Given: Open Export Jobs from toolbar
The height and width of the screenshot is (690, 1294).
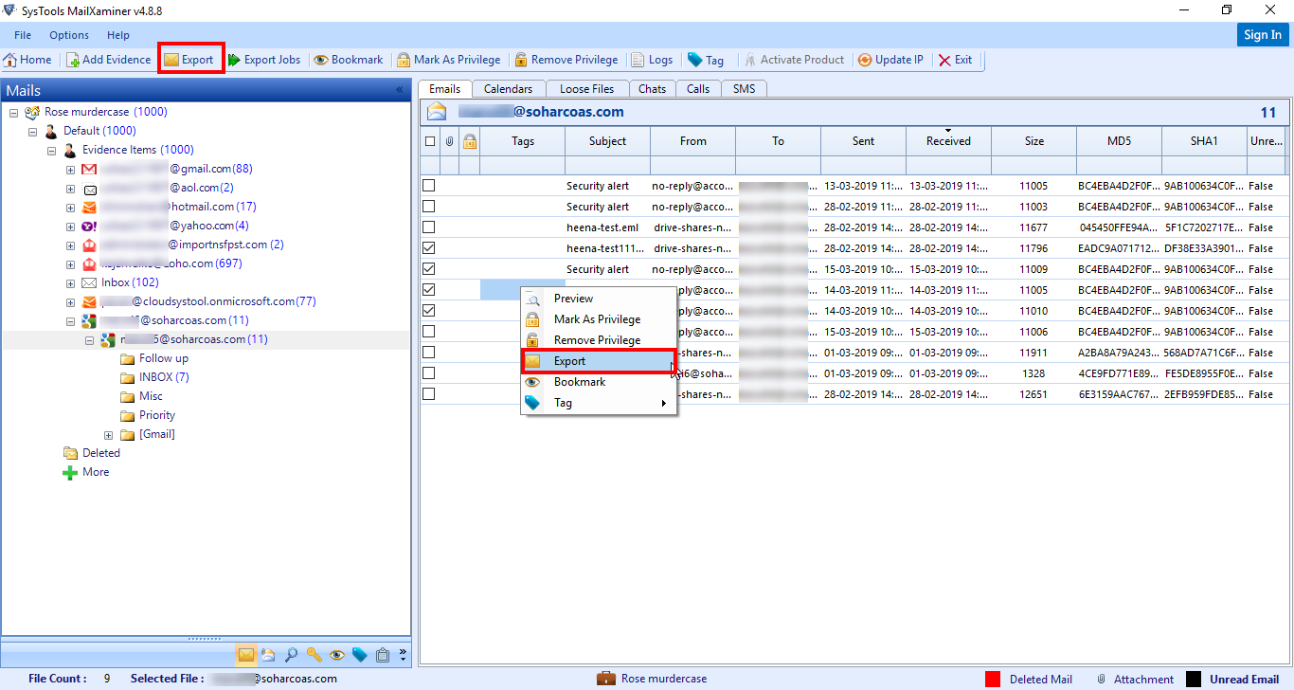Looking at the screenshot, I should [264, 60].
